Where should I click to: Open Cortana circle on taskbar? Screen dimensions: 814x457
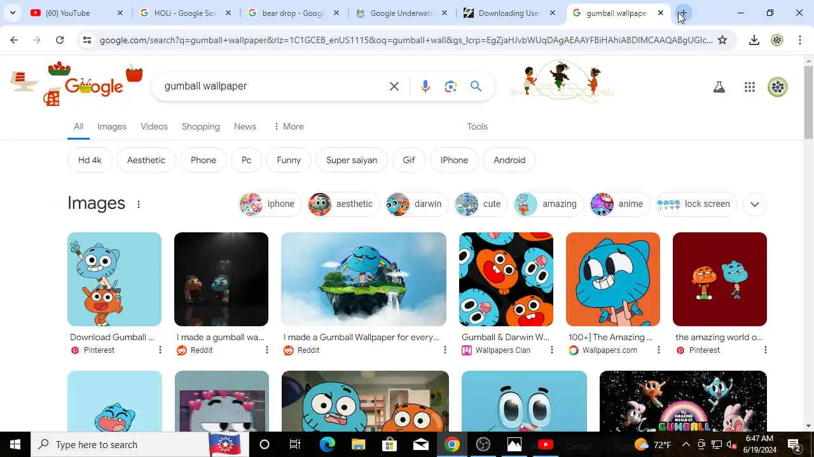(x=265, y=444)
